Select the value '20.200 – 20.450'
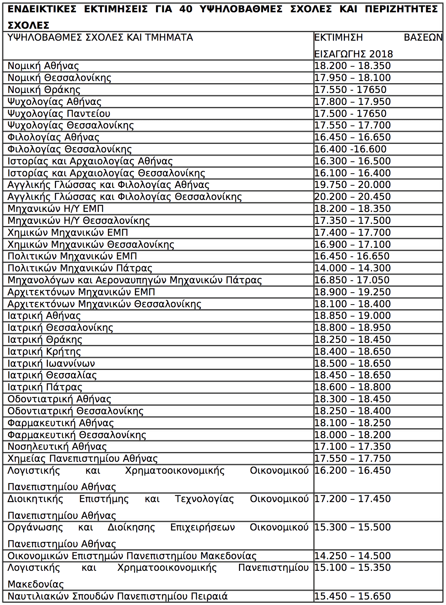The height and width of the screenshot is (605, 446). [352, 197]
